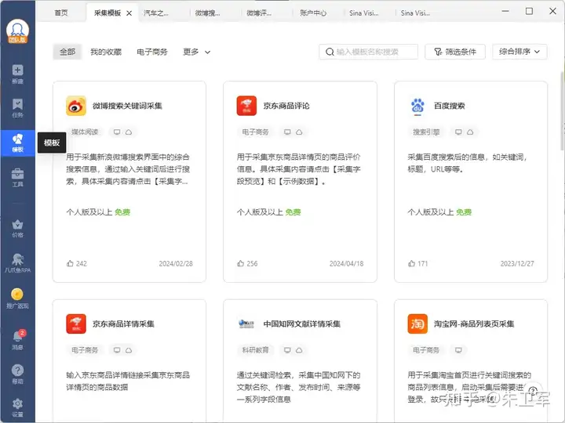Switch to the 微博评... tab
Screen dimensions: 565x423
click(259, 13)
